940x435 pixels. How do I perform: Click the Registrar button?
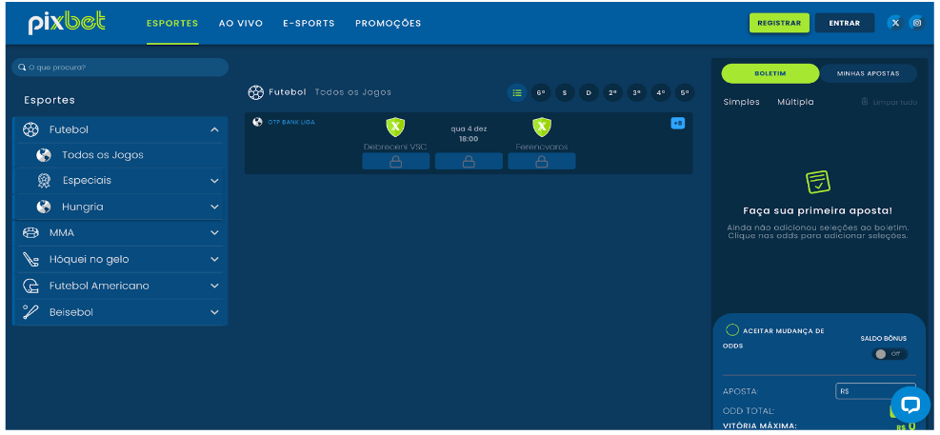tap(779, 23)
